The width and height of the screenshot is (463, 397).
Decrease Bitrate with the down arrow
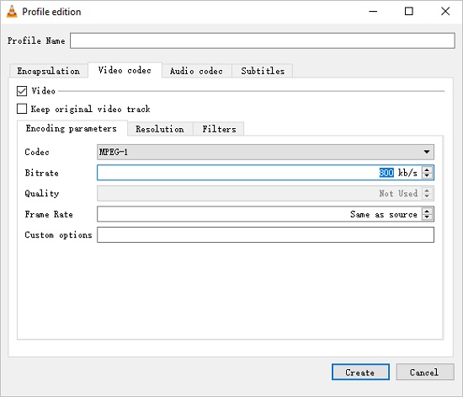pyautogui.click(x=427, y=175)
